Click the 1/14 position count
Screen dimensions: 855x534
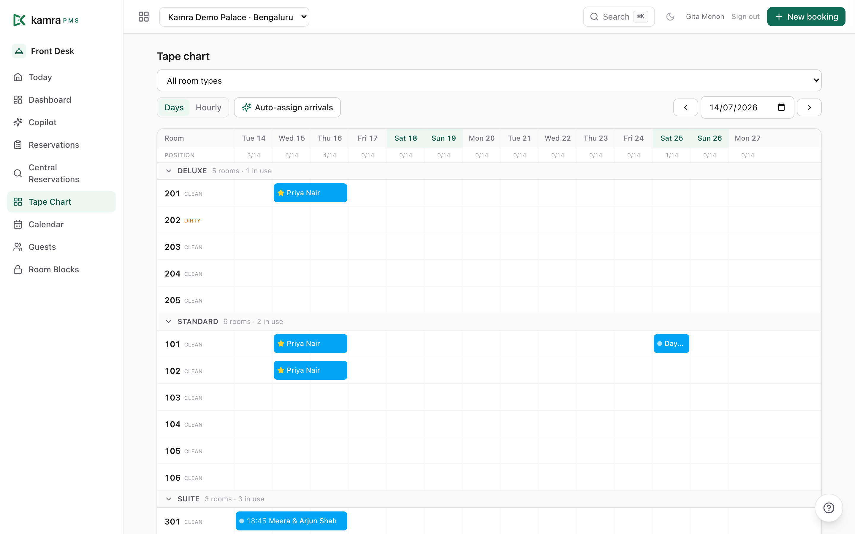(x=672, y=155)
